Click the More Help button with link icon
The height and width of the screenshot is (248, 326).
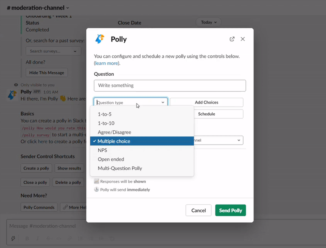[x=73, y=207]
